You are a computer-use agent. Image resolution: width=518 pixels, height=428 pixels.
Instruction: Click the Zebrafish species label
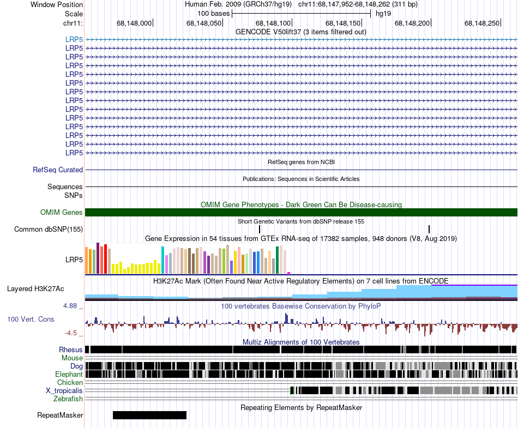pyautogui.click(x=68, y=399)
